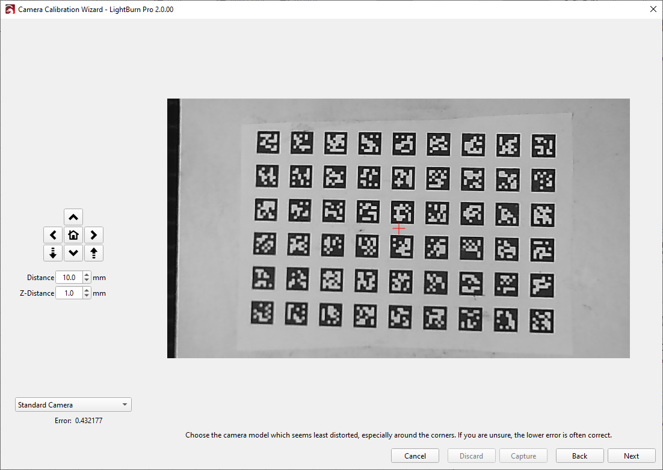Decrease the Distance value with down spinner

tap(87, 281)
